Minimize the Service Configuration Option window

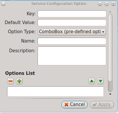coord(100,4)
